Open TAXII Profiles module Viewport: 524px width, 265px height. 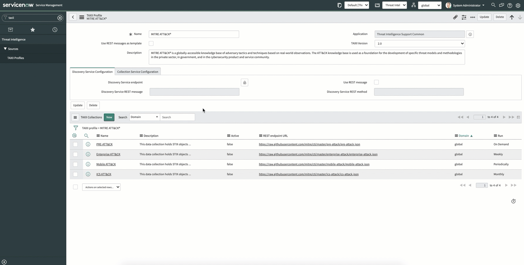(16, 58)
